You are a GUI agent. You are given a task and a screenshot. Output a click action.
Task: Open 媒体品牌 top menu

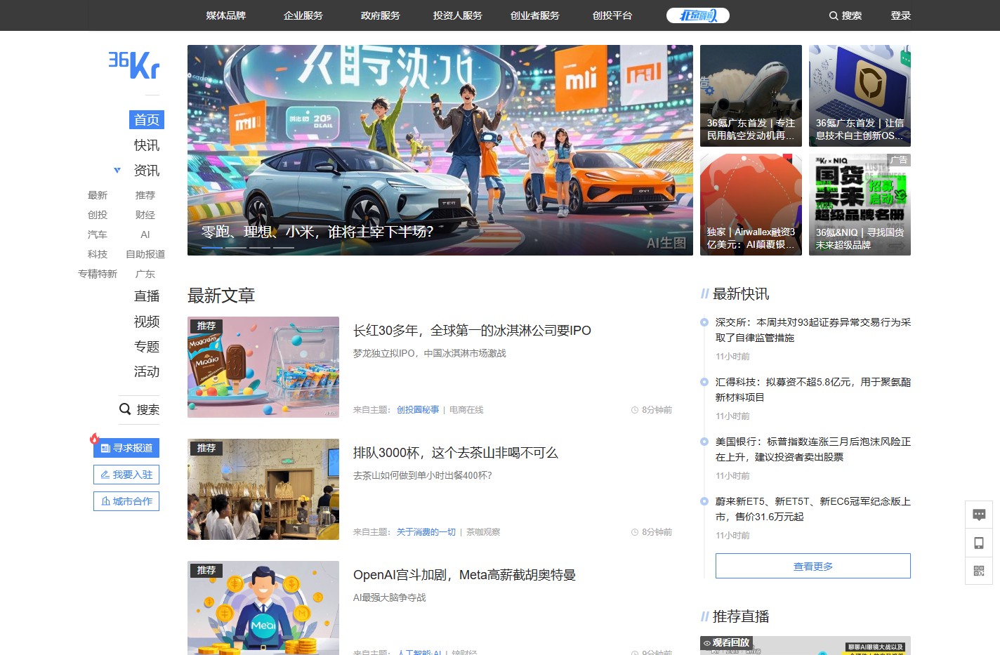pyautogui.click(x=226, y=15)
